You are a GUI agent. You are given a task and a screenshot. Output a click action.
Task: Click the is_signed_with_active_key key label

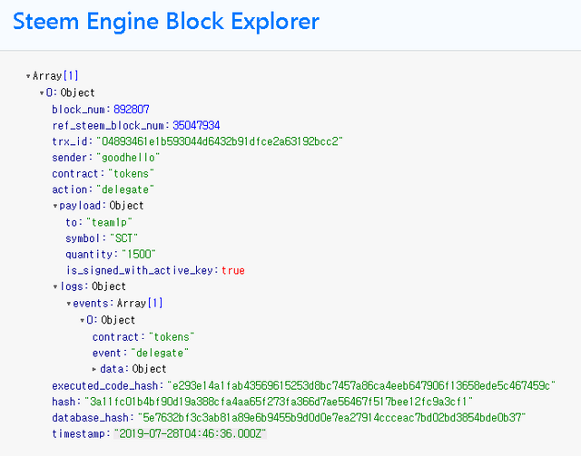(139, 270)
